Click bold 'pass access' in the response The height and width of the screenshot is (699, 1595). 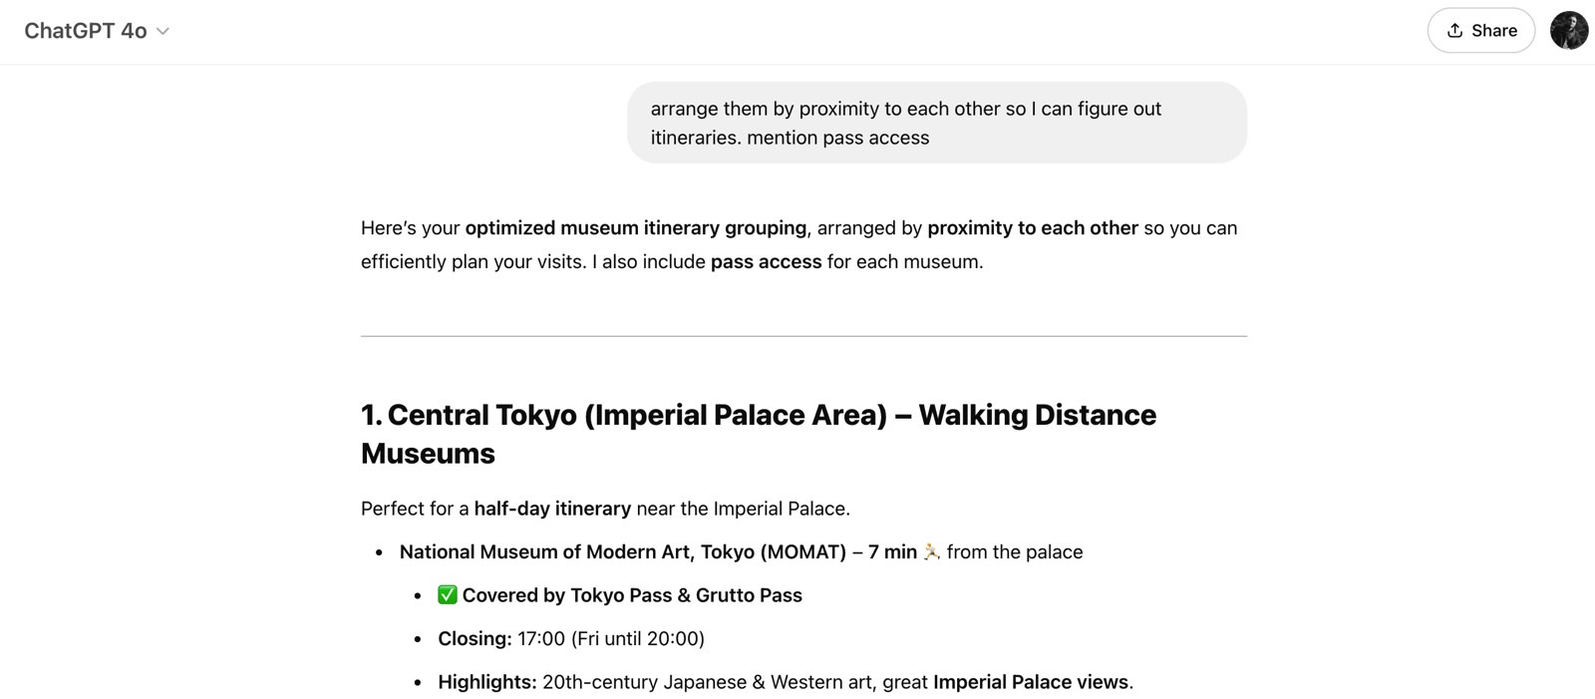[x=766, y=262]
